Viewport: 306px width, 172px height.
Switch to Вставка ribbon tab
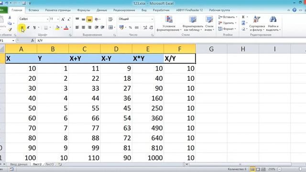click(33, 10)
